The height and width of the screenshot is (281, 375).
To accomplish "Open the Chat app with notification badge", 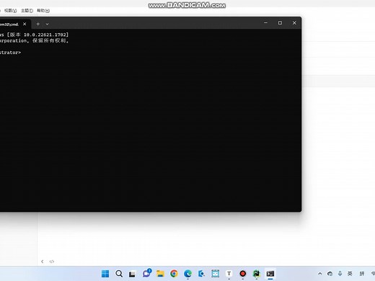I will coord(146,273).
